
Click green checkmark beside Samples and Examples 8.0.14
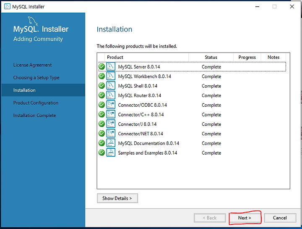pyautogui.click(x=102, y=153)
